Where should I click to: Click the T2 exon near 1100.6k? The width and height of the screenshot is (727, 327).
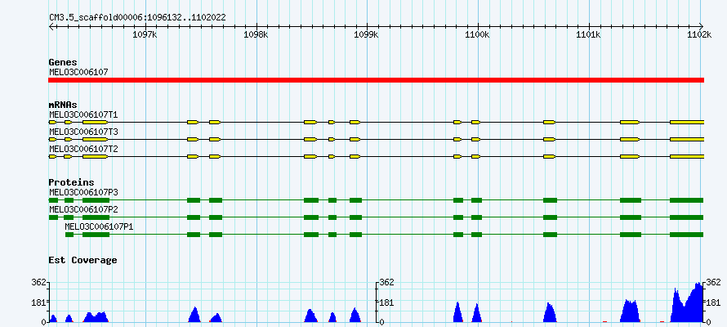550,157
